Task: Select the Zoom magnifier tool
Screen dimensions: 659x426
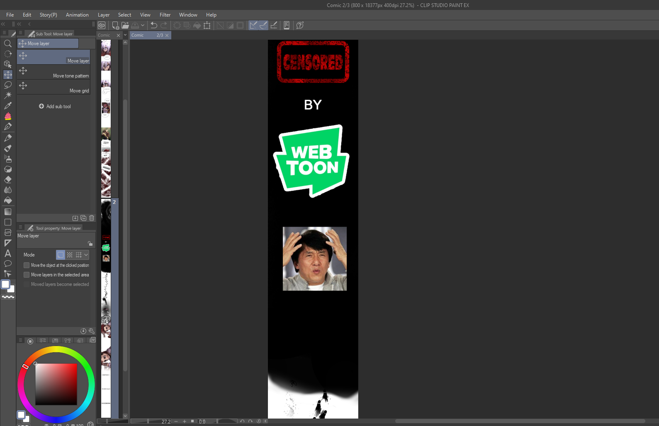Action: [7, 44]
